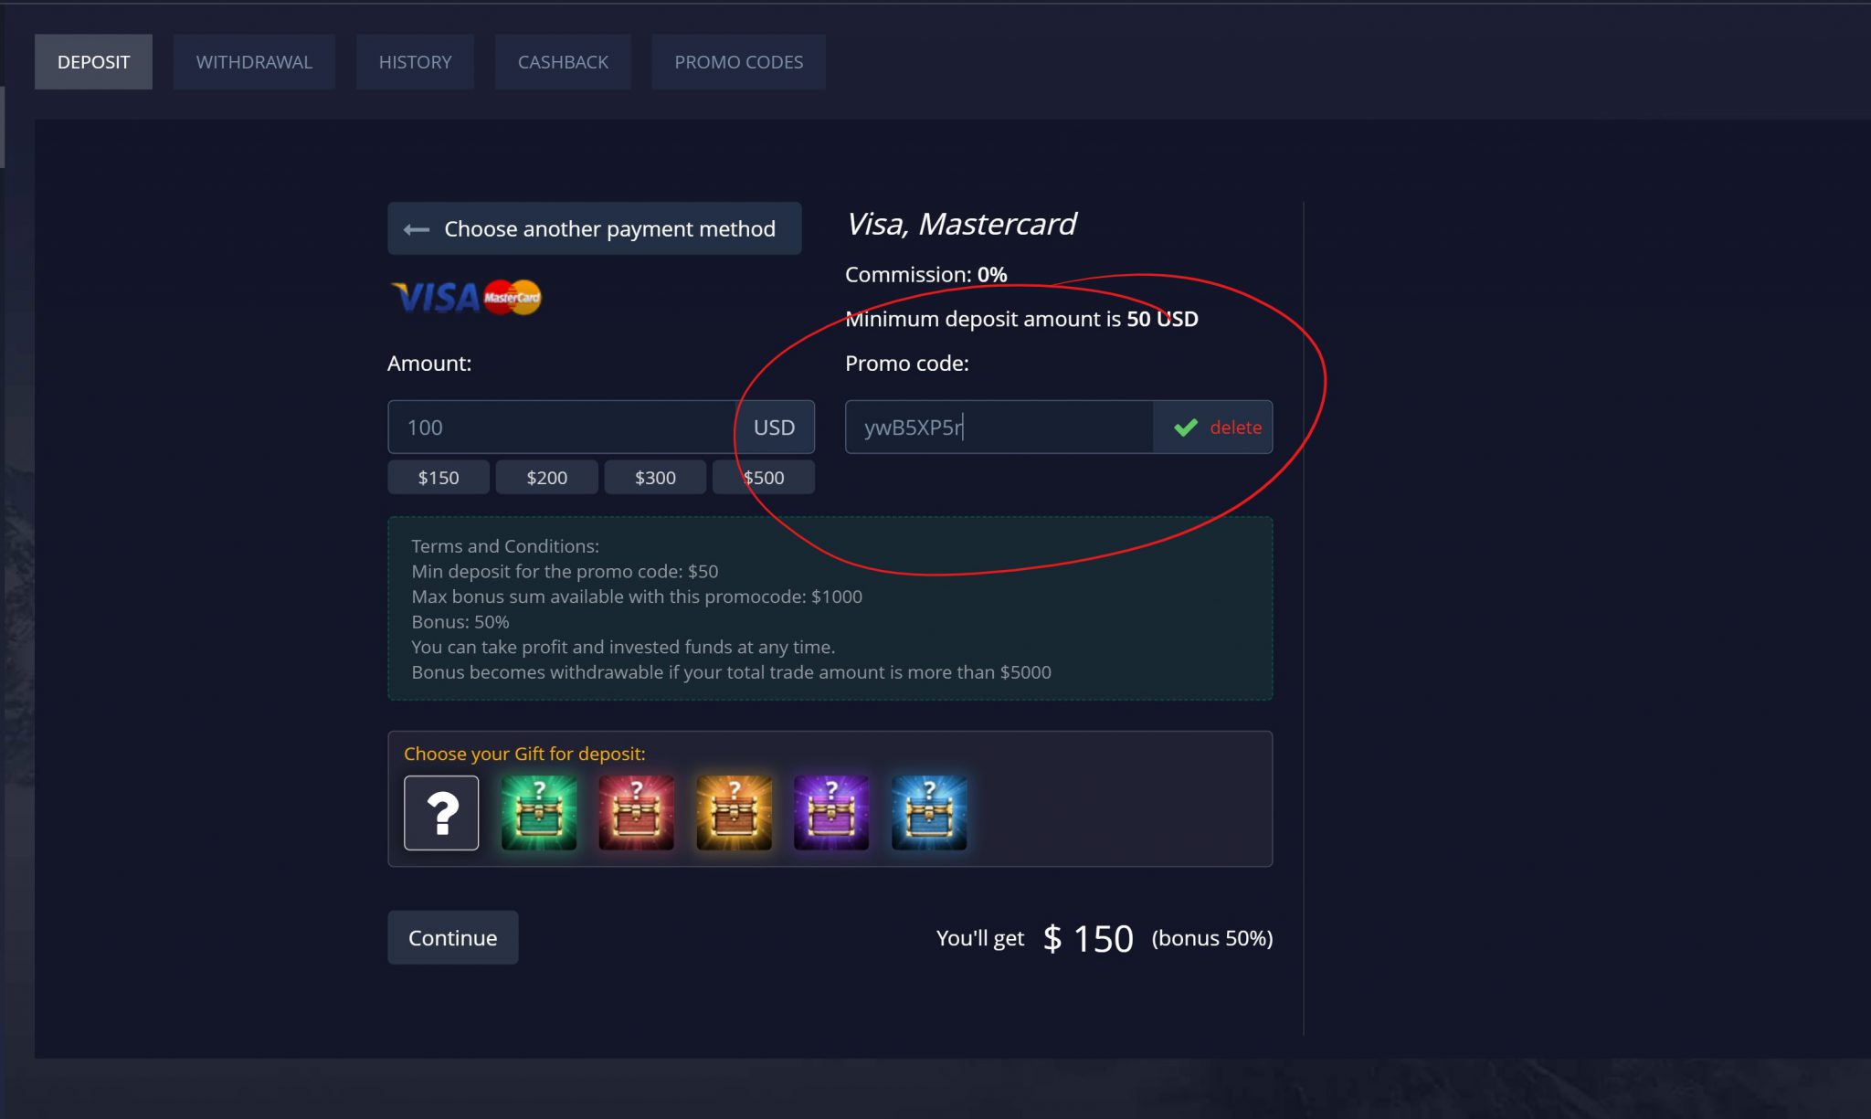
Task: Switch to the Withdrawal tab
Action: [254, 61]
